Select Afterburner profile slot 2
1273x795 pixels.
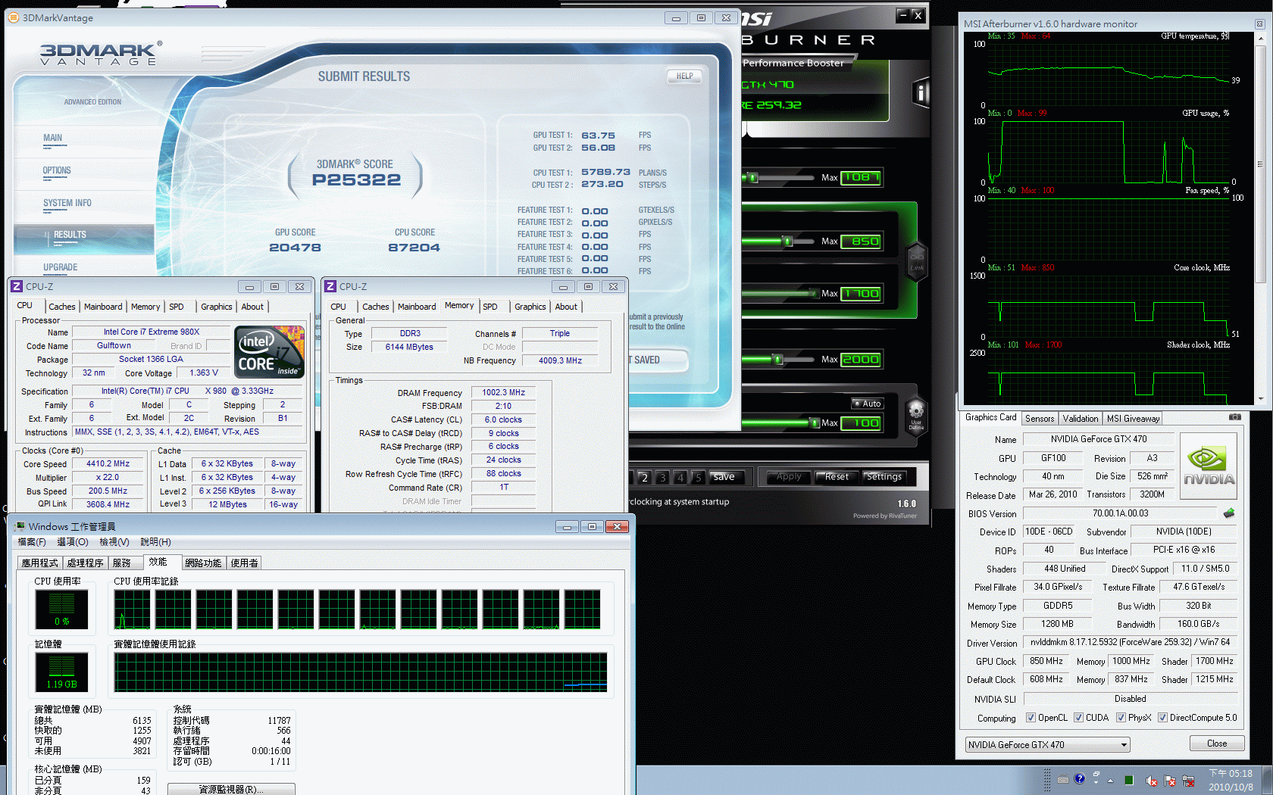pos(644,477)
